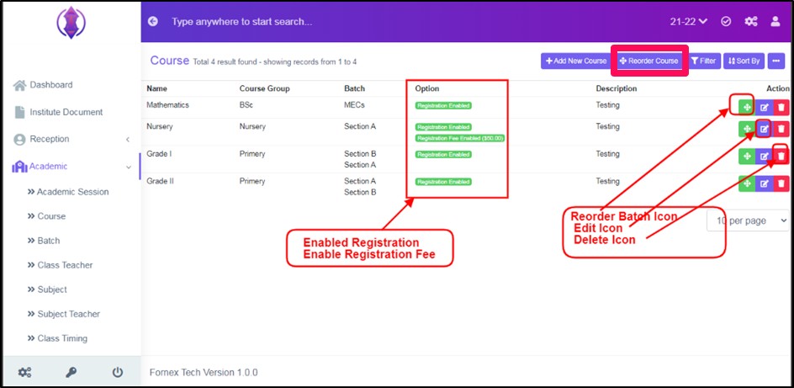Click Registration Enabled badge in Mathematics row
The height and width of the screenshot is (388, 794).
(x=443, y=105)
